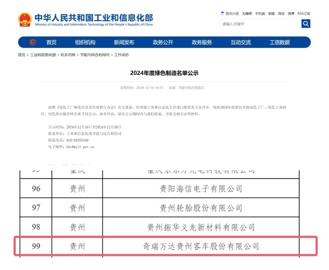Click the 公示时间 date range line
This screenshot has width=329, height=270.
coord(85,127)
